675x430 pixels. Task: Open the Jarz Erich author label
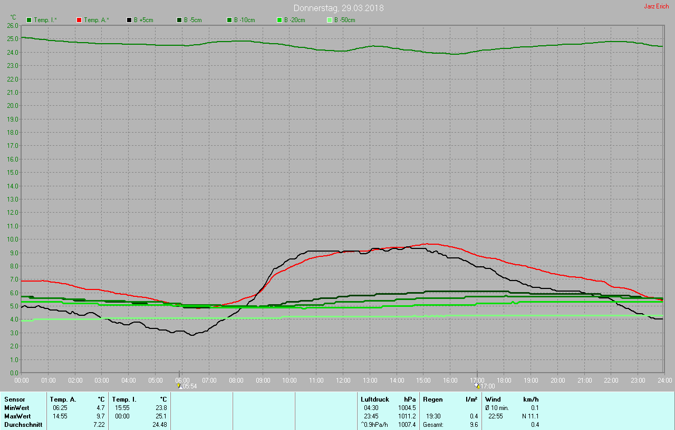[x=656, y=6]
